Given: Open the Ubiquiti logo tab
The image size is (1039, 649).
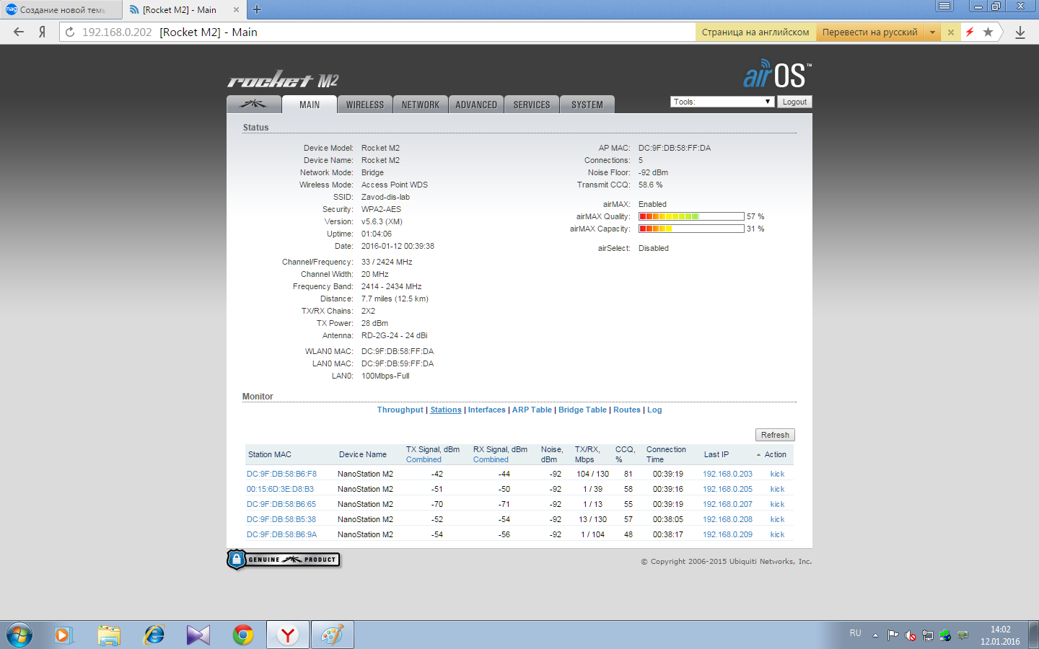Looking at the screenshot, I should [x=253, y=105].
